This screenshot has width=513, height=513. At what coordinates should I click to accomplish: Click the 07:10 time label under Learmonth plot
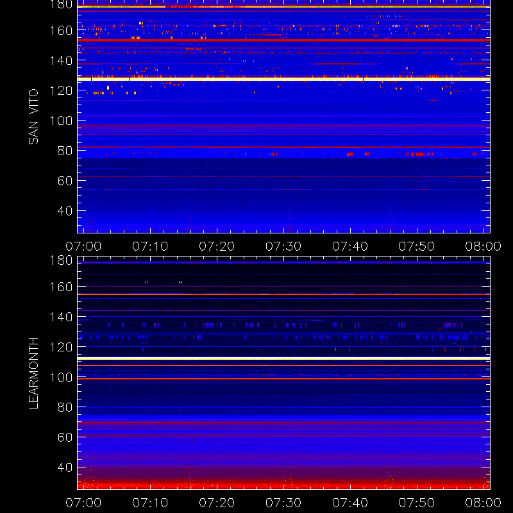click(150, 503)
